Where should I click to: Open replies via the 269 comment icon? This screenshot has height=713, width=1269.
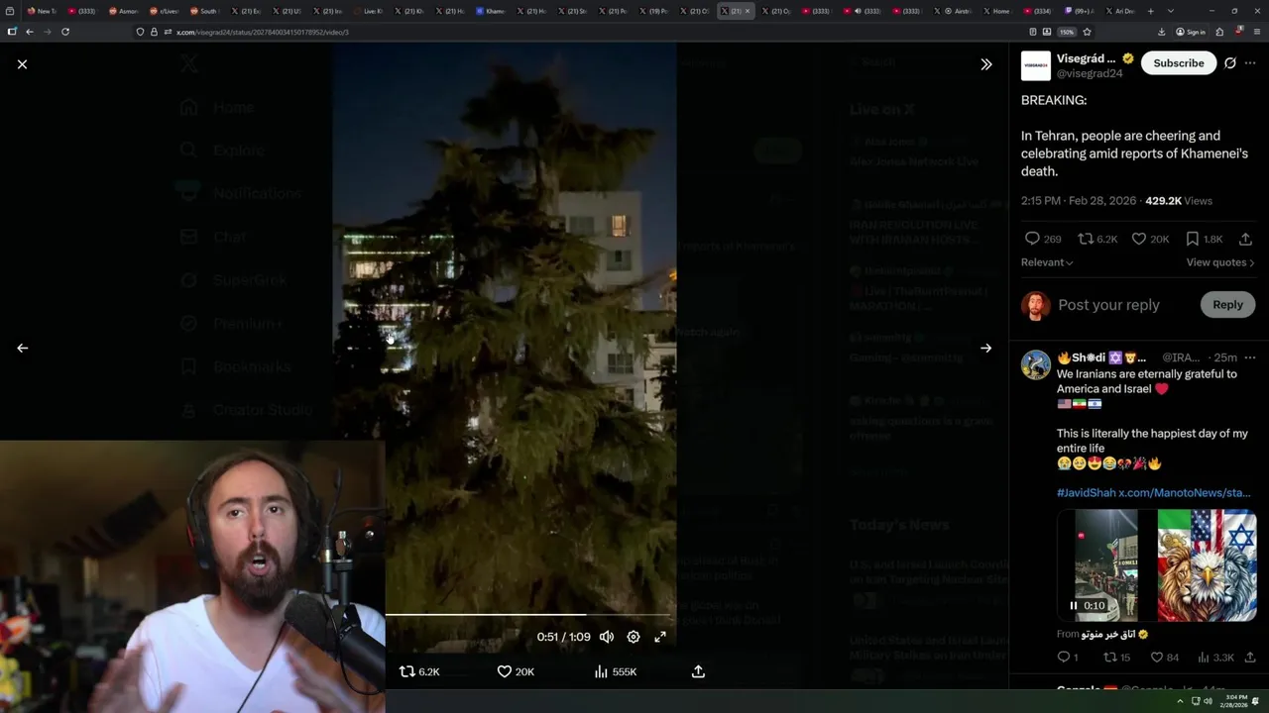[x=1042, y=239]
